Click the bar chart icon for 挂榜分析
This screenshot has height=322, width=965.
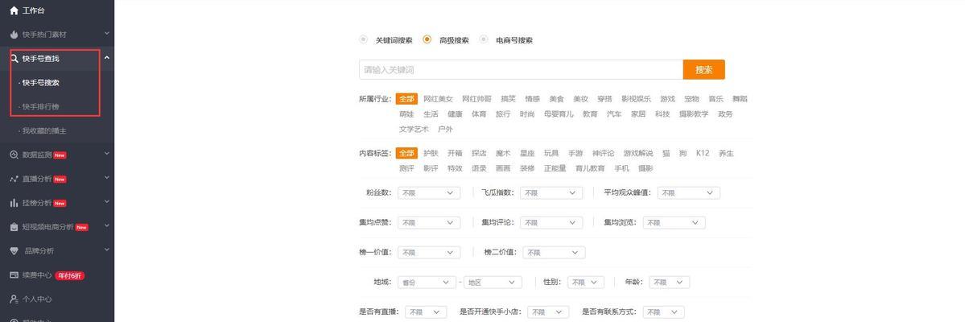pos(14,203)
